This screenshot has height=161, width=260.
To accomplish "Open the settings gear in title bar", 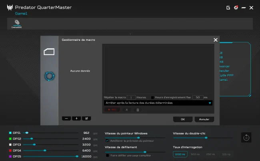I will 236,8.
